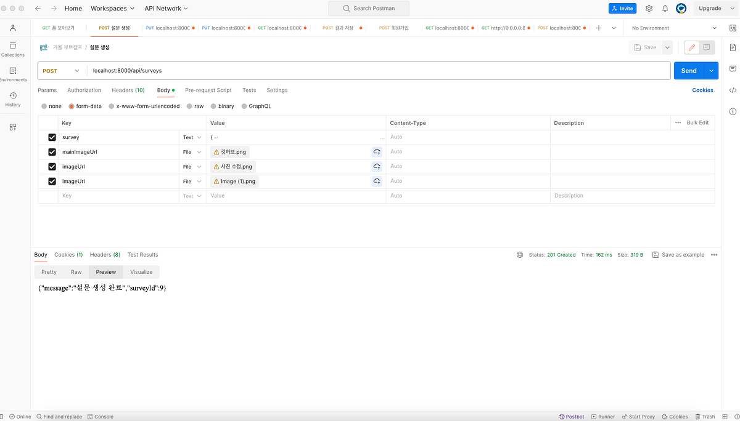Viewport: 740px width, 421px height.
Task: Open Environments from the left sidebar
Action: 12,73
